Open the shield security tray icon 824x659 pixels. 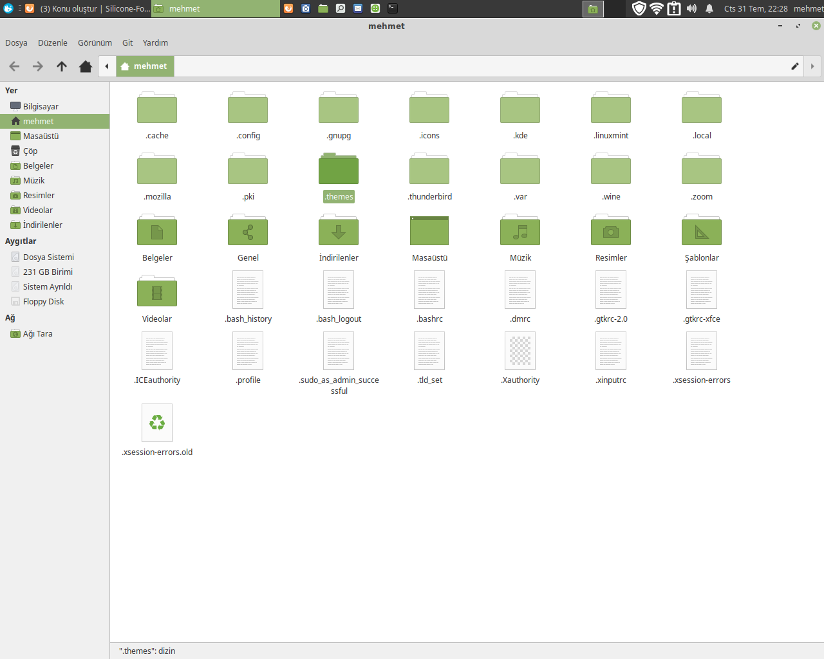[639, 8]
